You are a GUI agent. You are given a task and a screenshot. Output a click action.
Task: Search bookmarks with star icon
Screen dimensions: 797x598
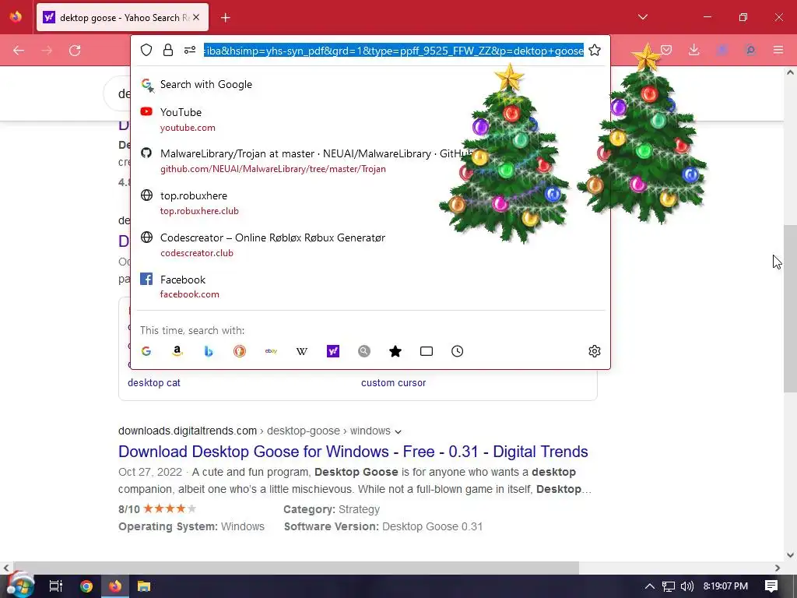coord(395,351)
